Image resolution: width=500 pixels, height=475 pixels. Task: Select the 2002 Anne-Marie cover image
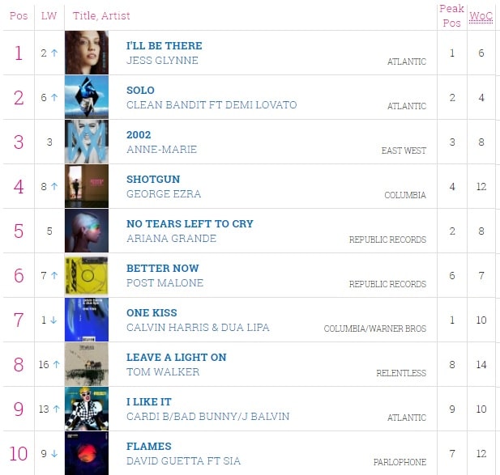86,142
